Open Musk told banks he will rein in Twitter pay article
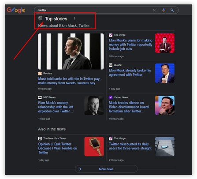This screenshot has width=197, height=179. [x=69, y=81]
